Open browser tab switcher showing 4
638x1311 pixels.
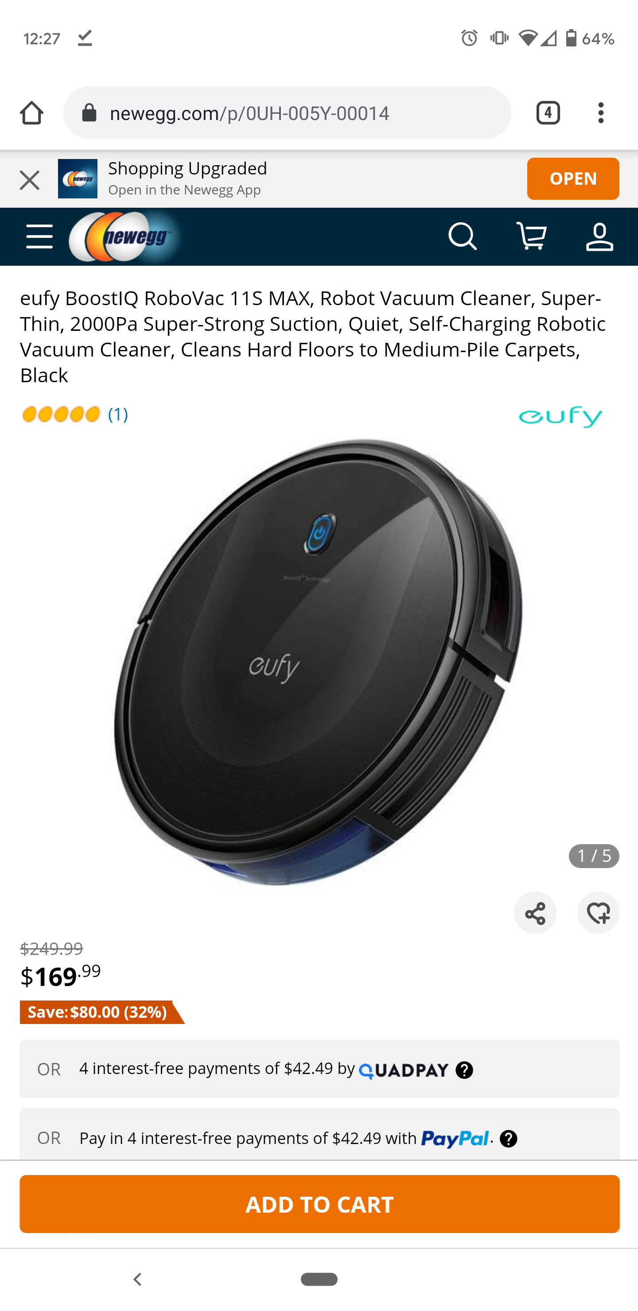548,112
